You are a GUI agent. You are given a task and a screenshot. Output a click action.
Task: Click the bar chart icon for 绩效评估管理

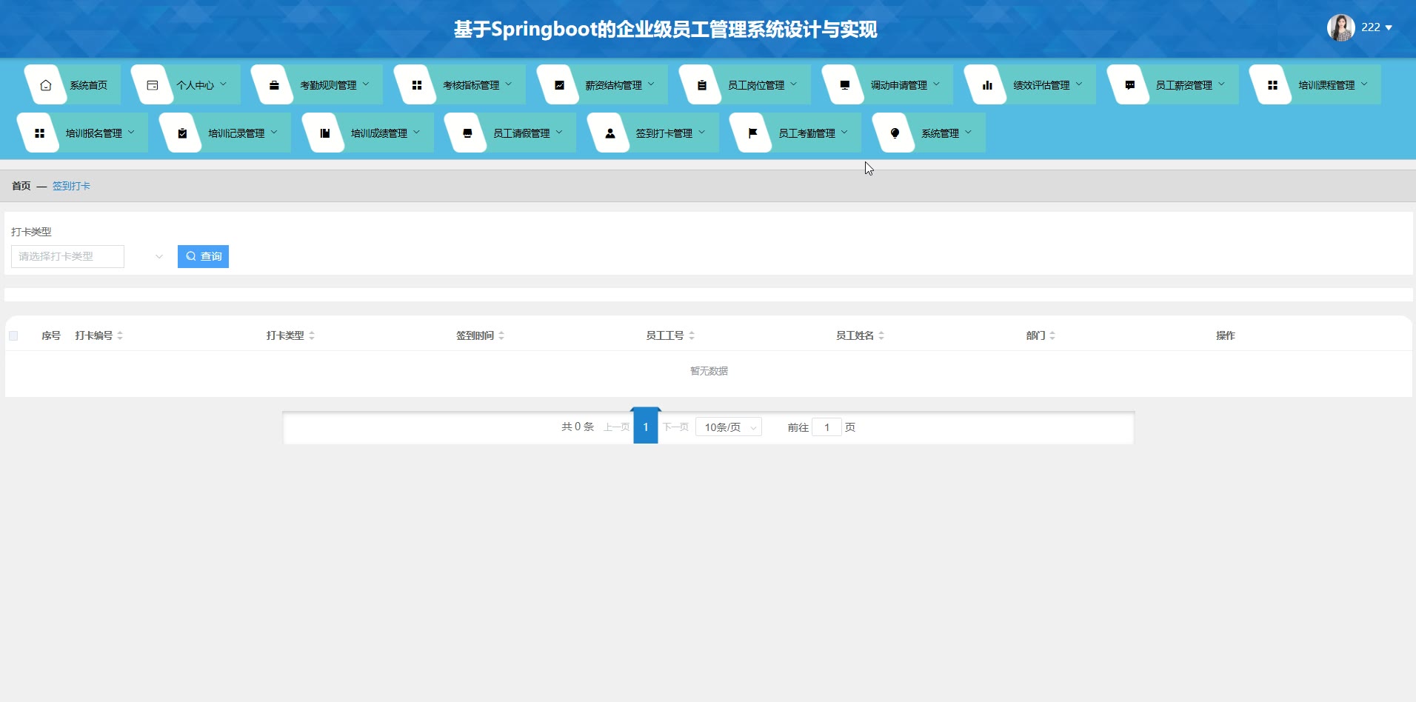click(x=987, y=85)
